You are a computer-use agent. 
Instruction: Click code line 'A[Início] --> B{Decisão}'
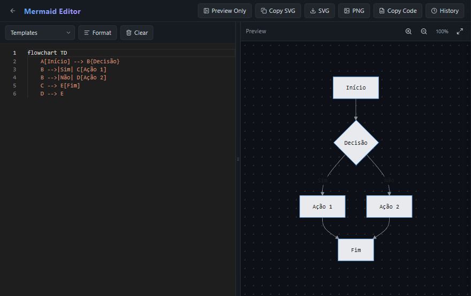click(80, 61)
